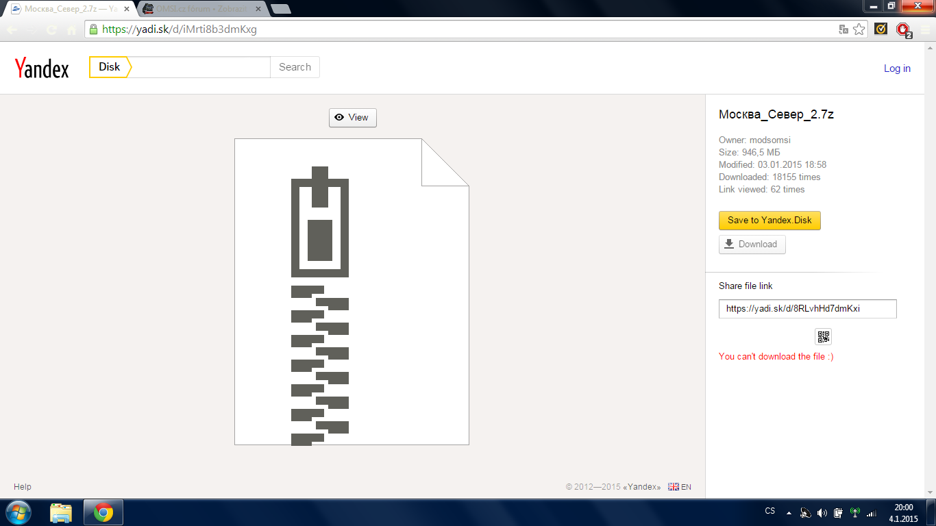Expand hidden system tray icons arrow
Viewport: 936px width, 526px height.
point(789,512)
